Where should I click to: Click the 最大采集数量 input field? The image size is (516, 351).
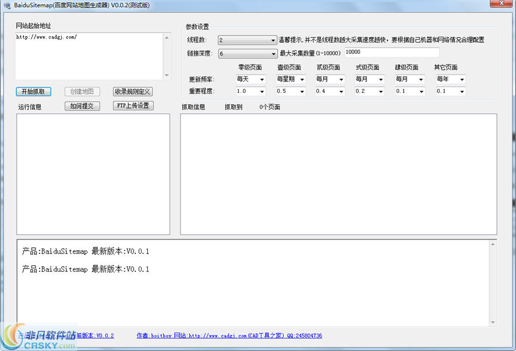pos(392,52)
